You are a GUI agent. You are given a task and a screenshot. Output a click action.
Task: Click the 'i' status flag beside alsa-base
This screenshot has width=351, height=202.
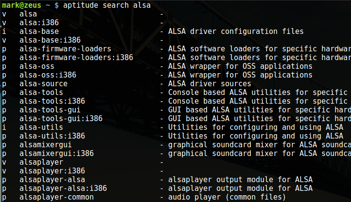[4, 31]
